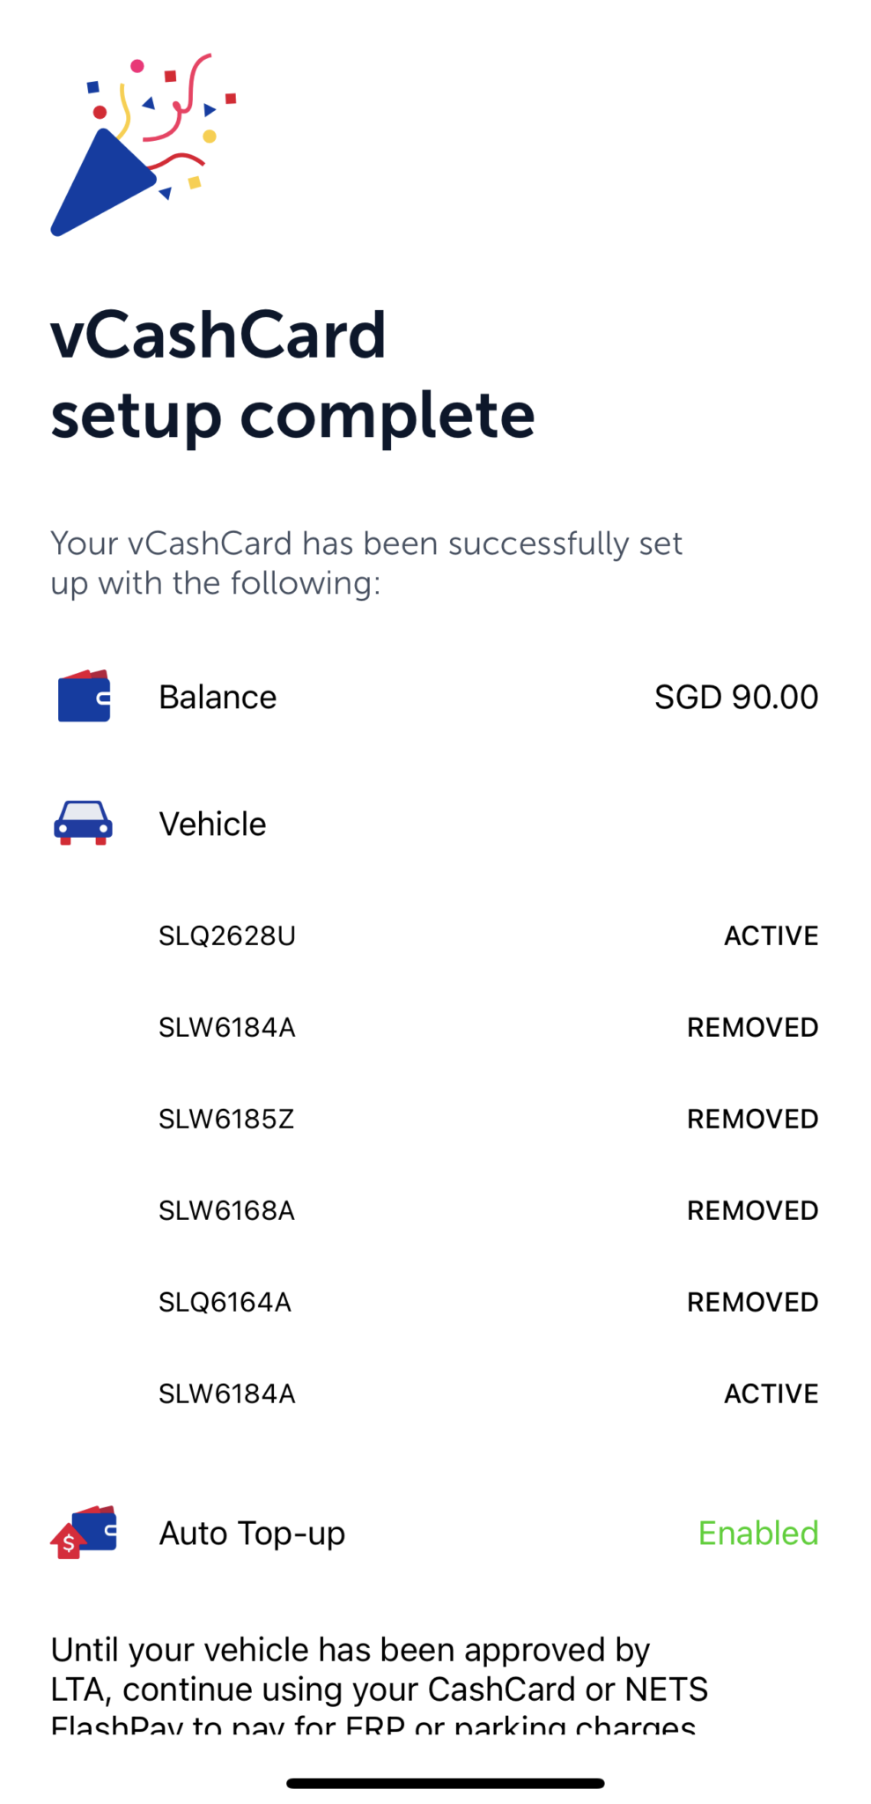Tap ACTIVE status beside SLQ2628U

[x=771, y=935]
